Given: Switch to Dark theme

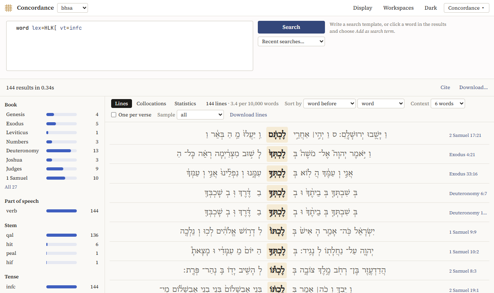Looking at the screenshot, I should pyautogui.click(x=431, y=8).
